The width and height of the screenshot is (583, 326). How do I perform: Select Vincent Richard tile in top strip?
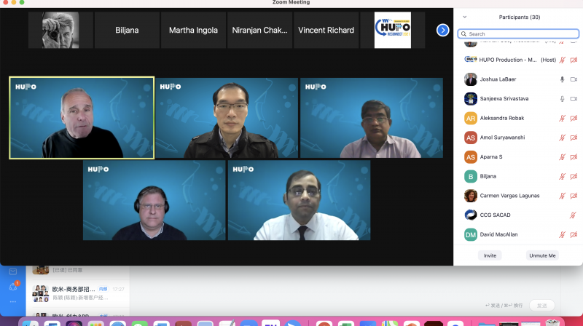pyautogui.click(x=326, y=30)
